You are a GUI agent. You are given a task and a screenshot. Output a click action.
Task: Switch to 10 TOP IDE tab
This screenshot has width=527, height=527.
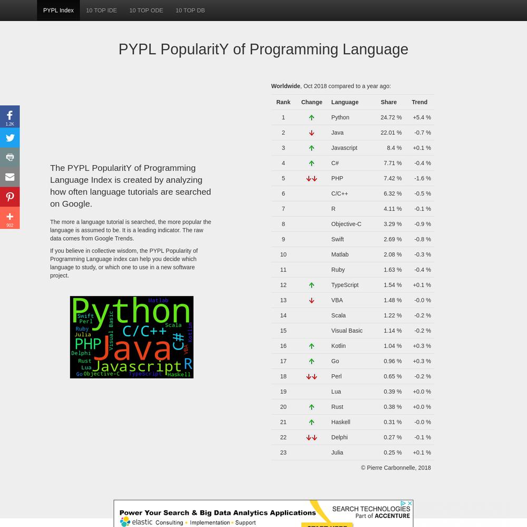[102, 11]
